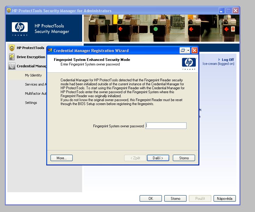Click the disabled < Zpět button
This screenshot has height=212, width=255.
pyautogui.click(x=135, y=158)
